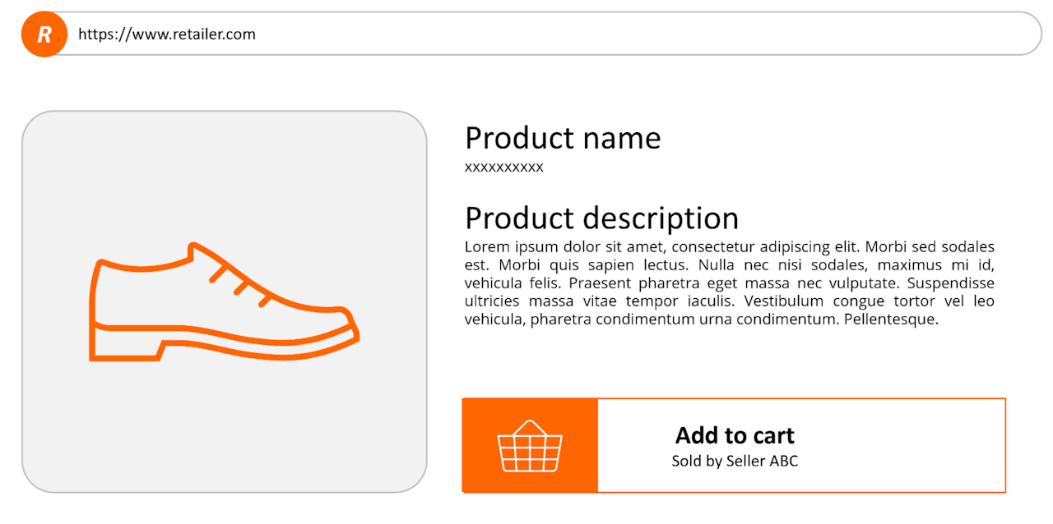The height and width of the screenshot is (524, 1053).
Task: Click the https://www.retailer.com URL text
Action: pyautogui.click(x=167, y=34)
